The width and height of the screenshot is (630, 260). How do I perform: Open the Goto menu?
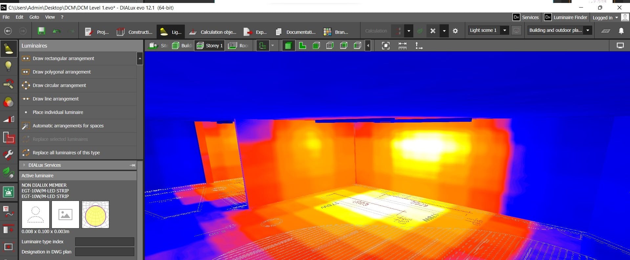point(34,17)
